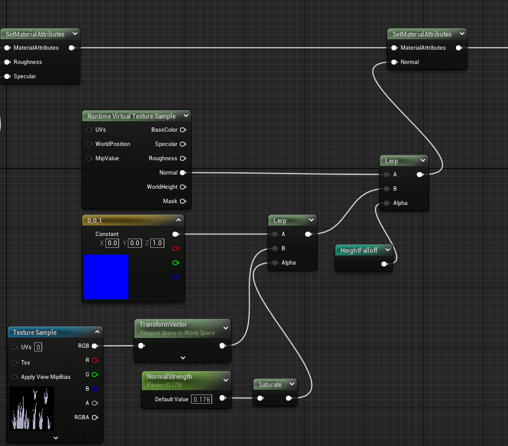Open the HeightFalloff node dropdown arrow
The height and width of the screenshot is (446, 508).
[388, 250]
